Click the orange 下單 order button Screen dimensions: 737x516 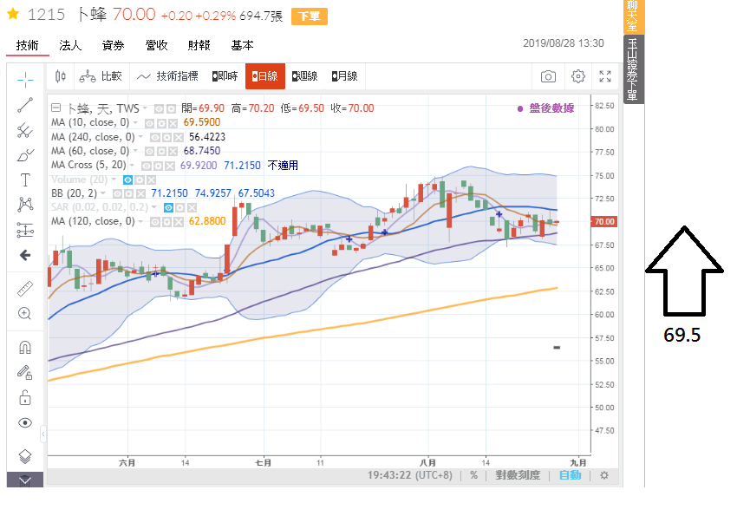click(x=310, y=16)
